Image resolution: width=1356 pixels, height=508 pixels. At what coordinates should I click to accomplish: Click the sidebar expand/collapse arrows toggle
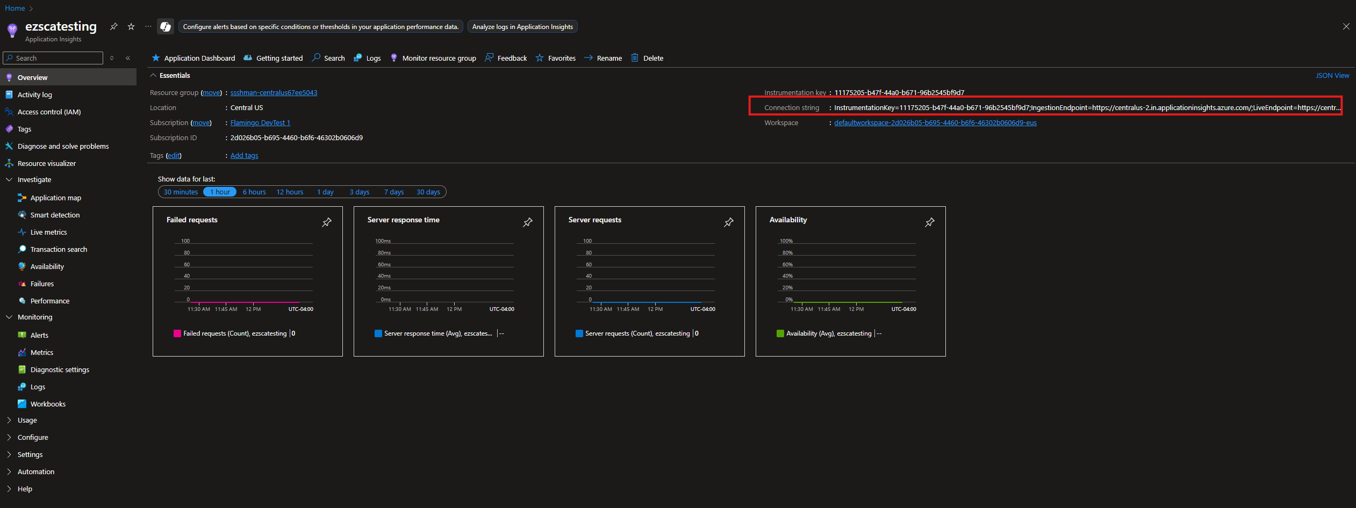pyautogui.click(x=112, y=58)
